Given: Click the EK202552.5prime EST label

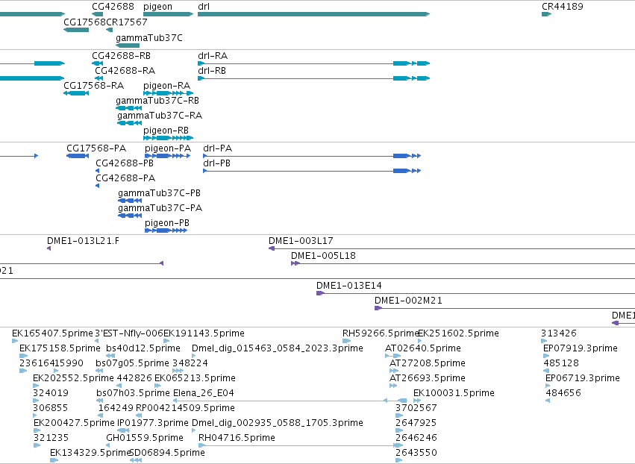Looking at the screenshot, I should pos(73,378).
